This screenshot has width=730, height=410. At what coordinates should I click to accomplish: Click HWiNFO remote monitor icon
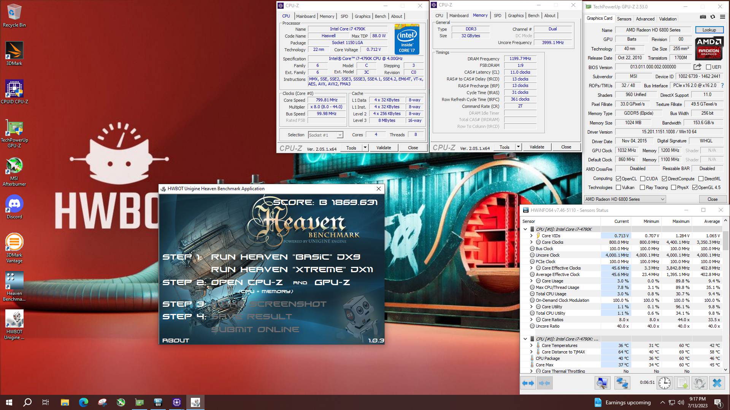click(x=602, y=383)
